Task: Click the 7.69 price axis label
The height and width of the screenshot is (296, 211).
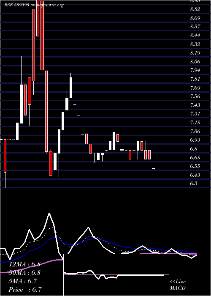Action: click(195, 88)
